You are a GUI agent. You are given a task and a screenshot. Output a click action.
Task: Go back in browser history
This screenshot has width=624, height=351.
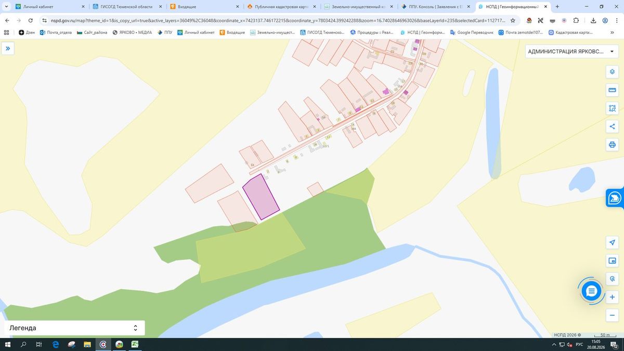[7, 20]
